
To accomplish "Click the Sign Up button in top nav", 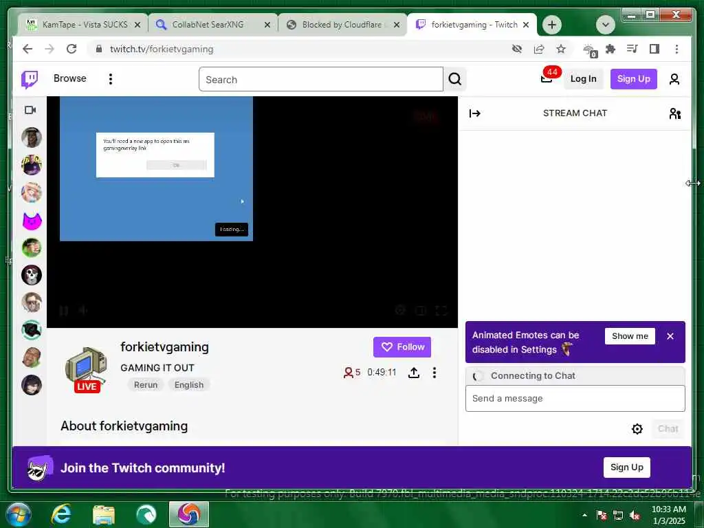I will (x=633, y=79).
